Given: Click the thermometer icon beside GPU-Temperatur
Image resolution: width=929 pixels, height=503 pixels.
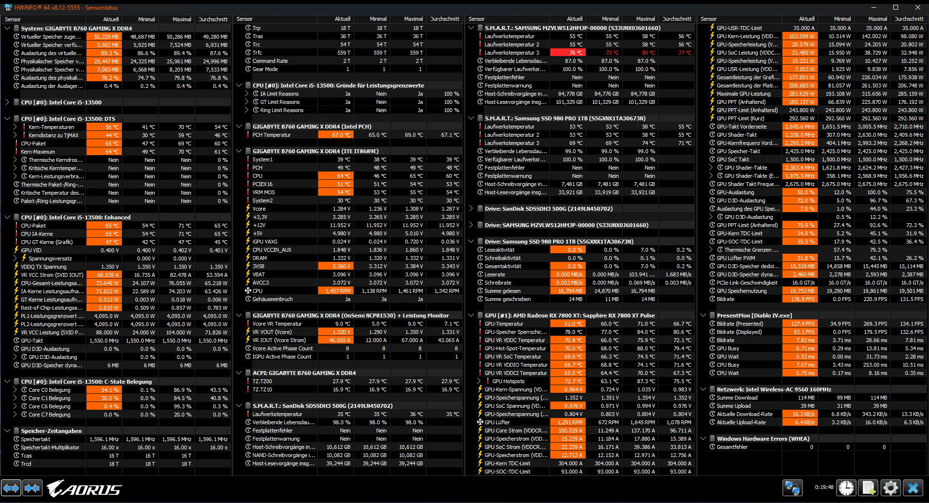Looking at the screenshot, I should [480, 324].
